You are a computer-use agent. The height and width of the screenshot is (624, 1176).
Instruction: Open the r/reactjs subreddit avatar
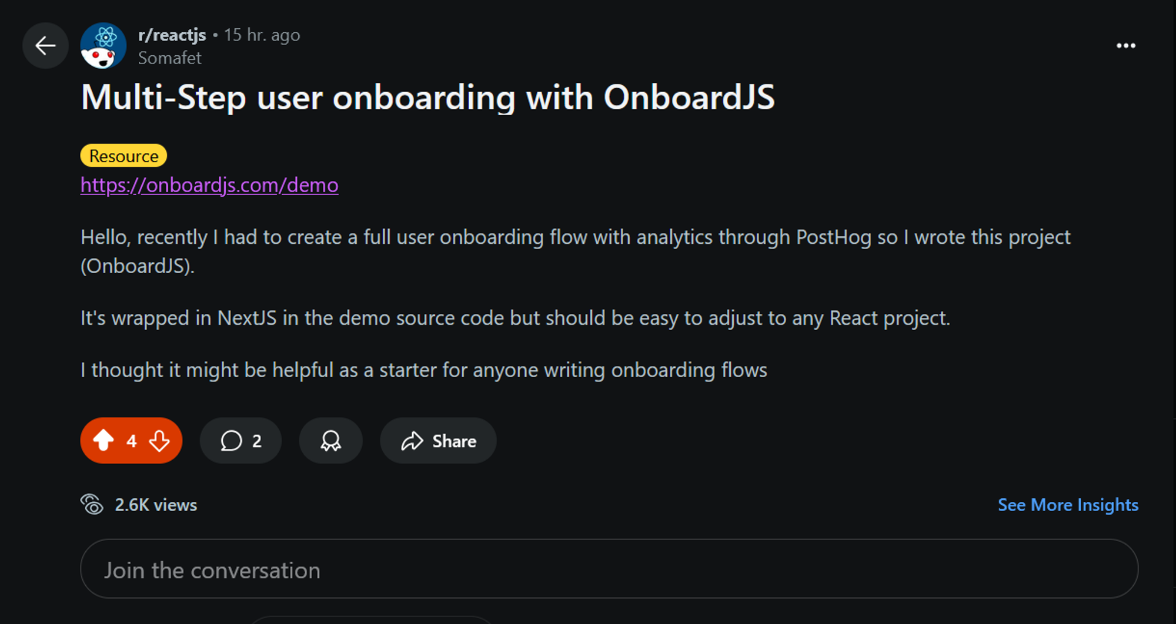[103, 46]
